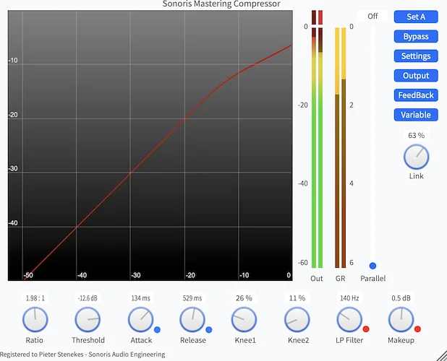Screen dimensions: 447x361
Task: Click the Ratio value field 1.98 : 1
Action: pos(35,298)
